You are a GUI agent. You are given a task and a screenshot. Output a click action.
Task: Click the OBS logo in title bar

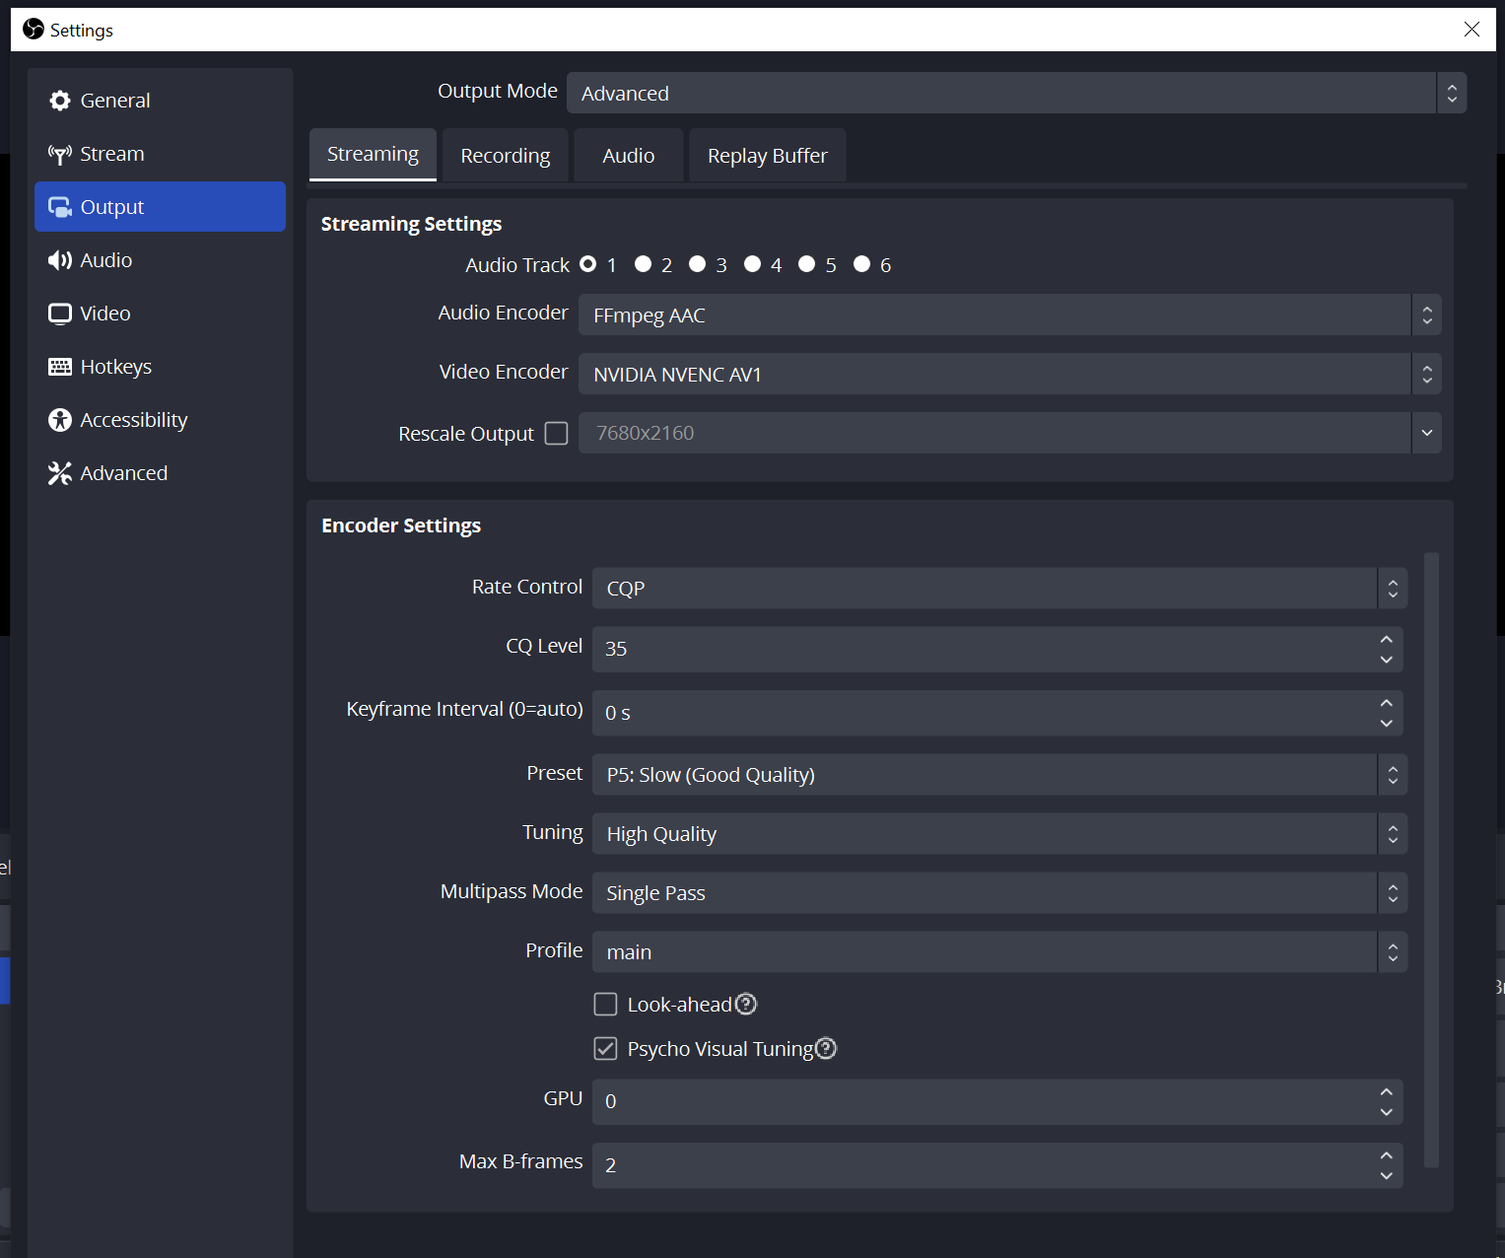click(x=34, y=30)
